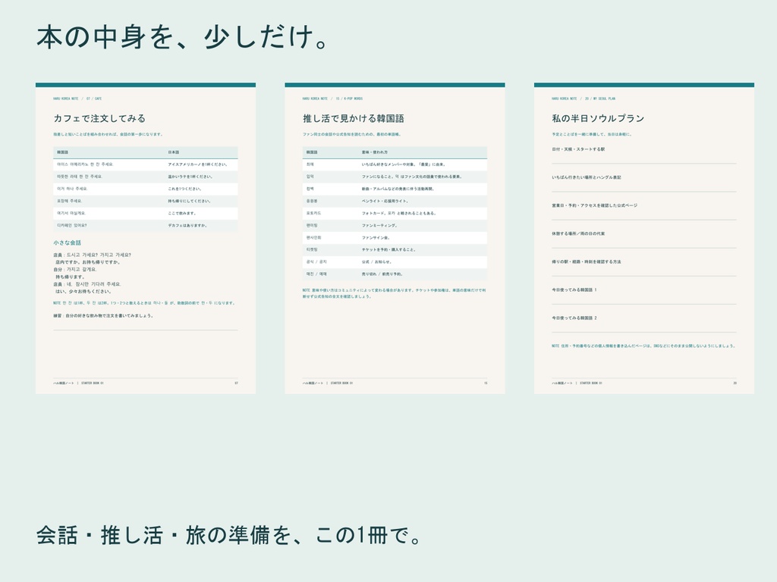Open the 推し活で見かける韓国語 page preview
The image size is (777, 582).
[x=395, y=239]
